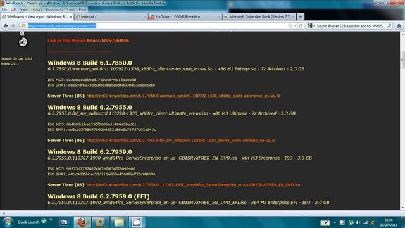
Task: Click the Build 6.2.7955.0 ISO SHA1 hash line
Action: pos(101,130)
